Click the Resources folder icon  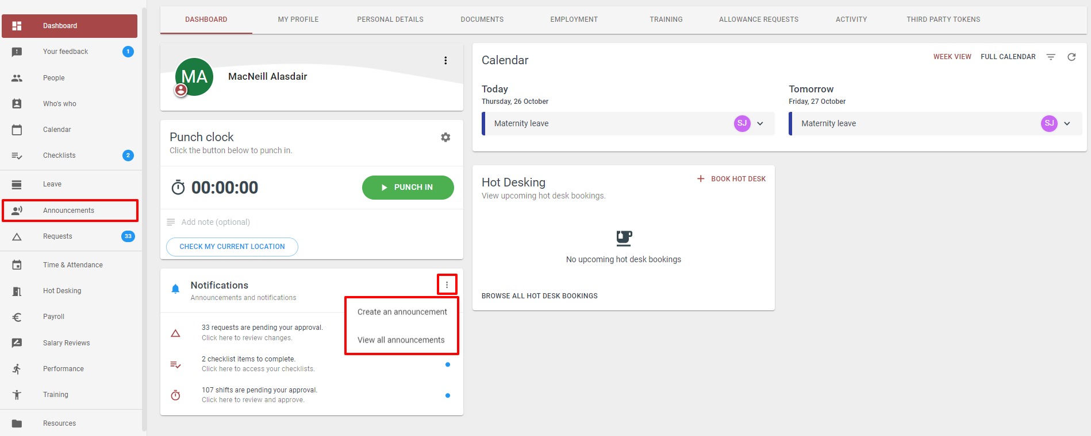pyautogui.click(x=17, y=423)
